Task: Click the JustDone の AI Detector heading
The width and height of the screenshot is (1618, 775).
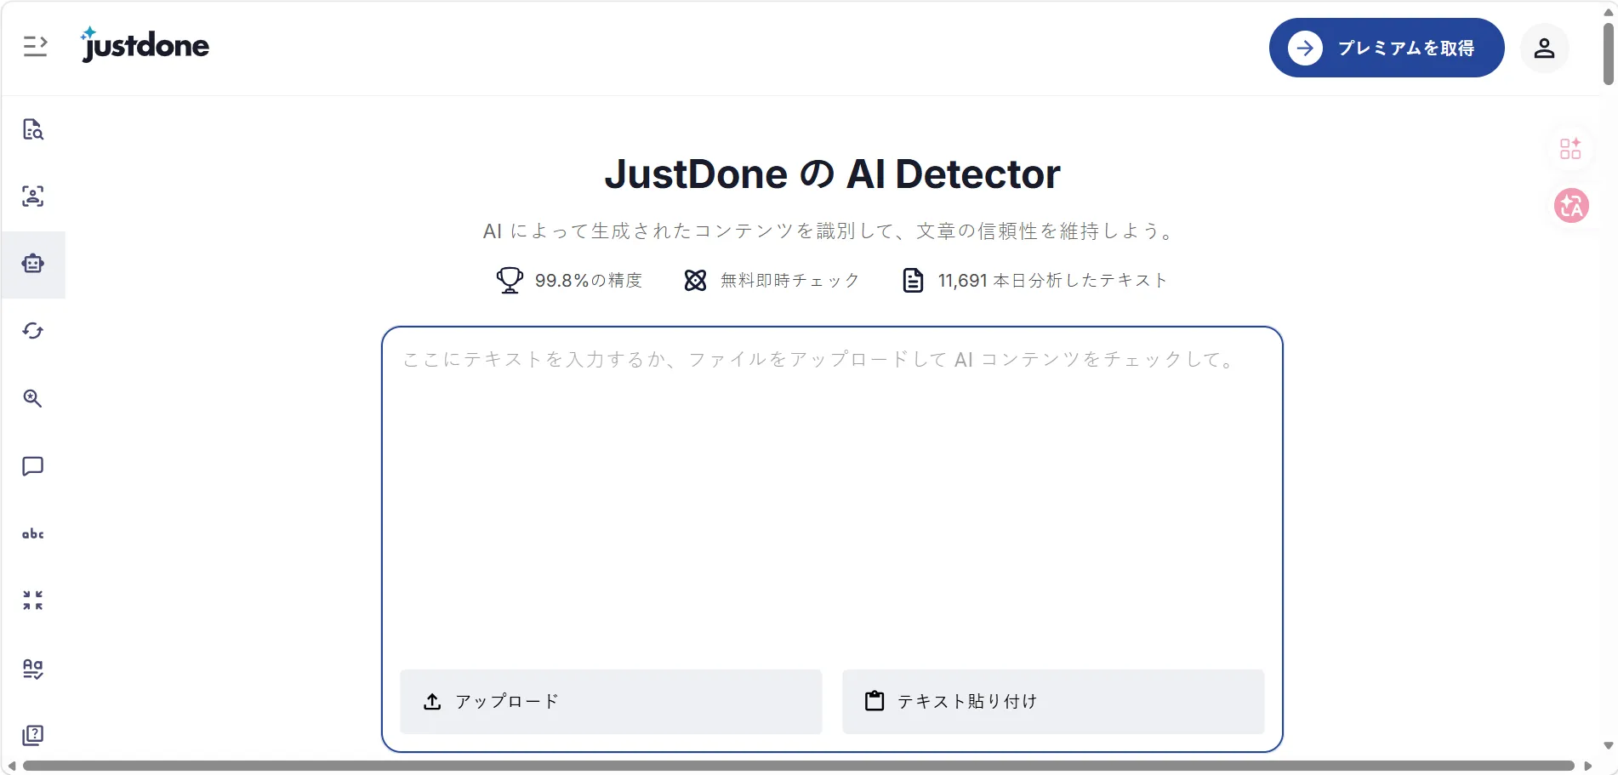Action: [x=832, y=174]
